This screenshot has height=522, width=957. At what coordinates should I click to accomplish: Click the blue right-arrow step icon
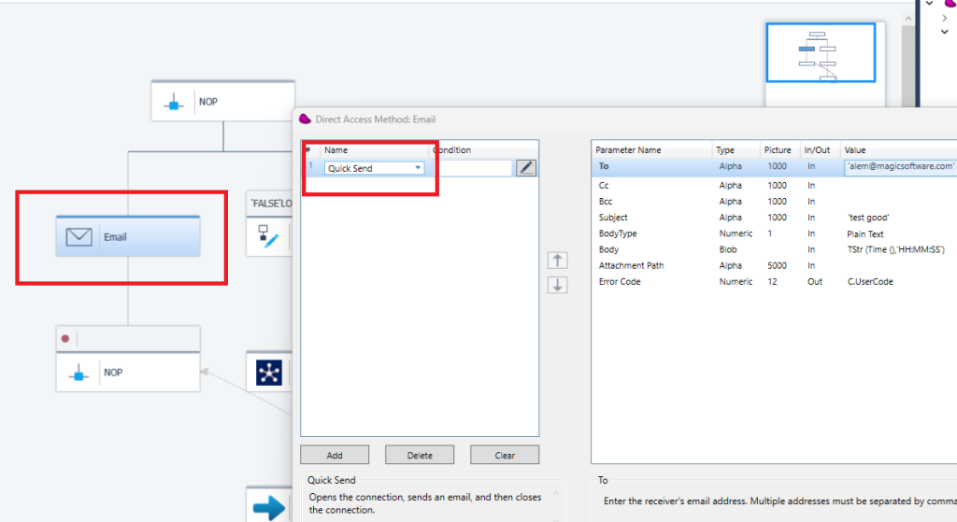tap(269, 507)
